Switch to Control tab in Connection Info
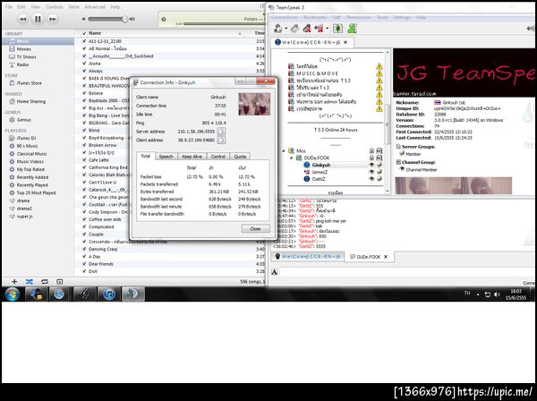Viewport: 537px width, 401px height. (218, 157)
